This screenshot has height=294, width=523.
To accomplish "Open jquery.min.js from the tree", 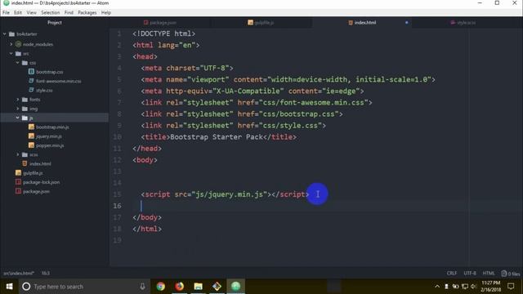I will (x=49, y=136).
